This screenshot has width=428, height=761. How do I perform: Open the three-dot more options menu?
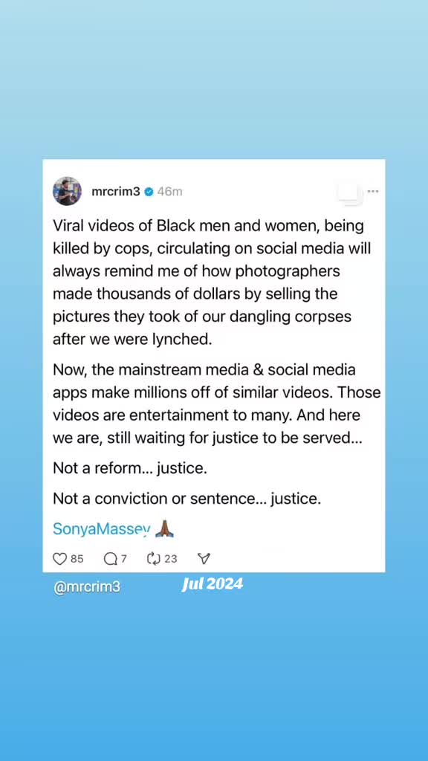tap(373, 191)
